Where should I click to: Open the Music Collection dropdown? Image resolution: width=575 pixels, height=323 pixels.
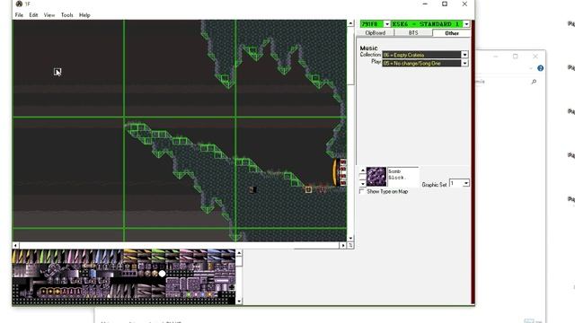click(x=464, y=55)
